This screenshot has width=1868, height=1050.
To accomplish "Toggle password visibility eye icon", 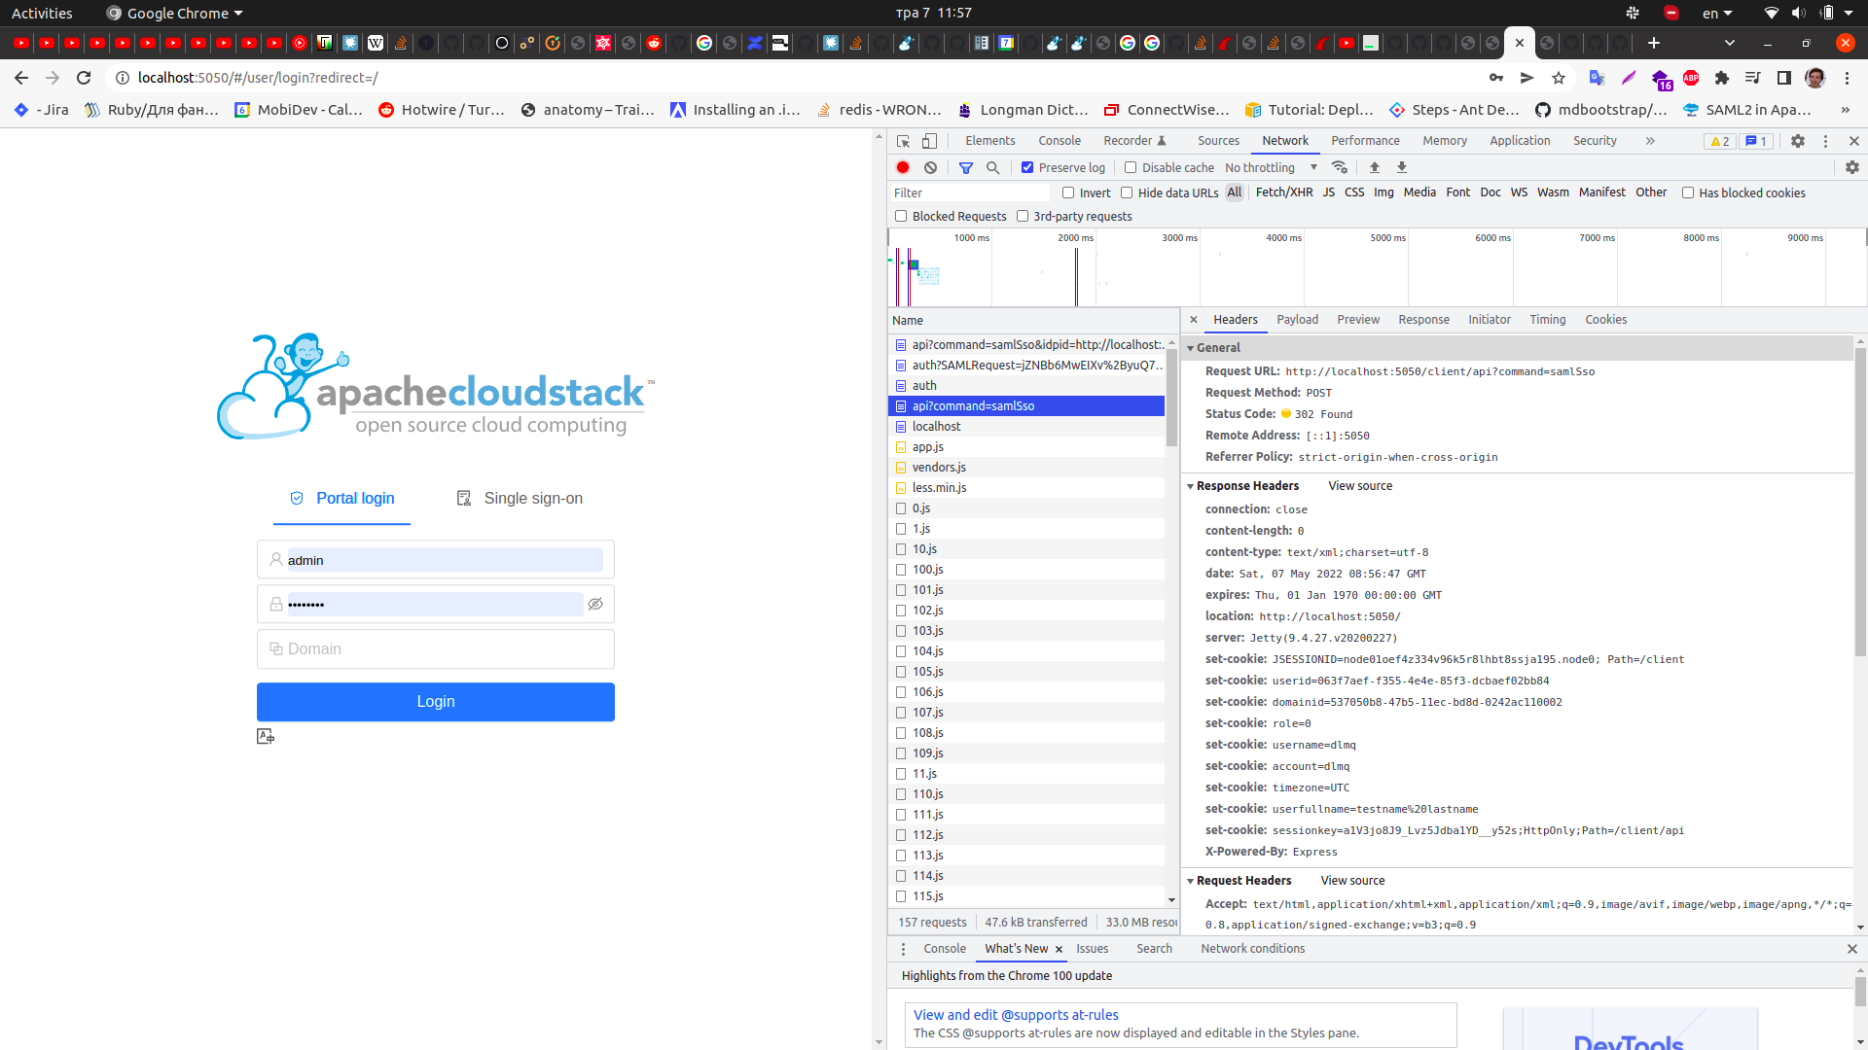I will coord(595,604).
